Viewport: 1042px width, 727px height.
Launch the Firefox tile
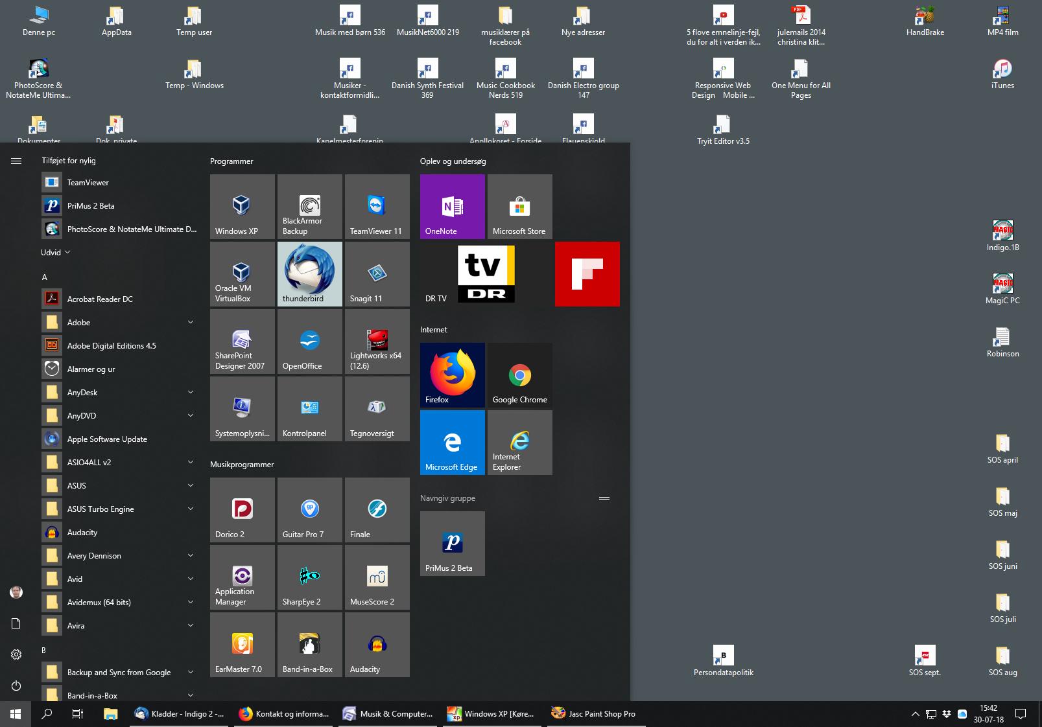(453, 375)
